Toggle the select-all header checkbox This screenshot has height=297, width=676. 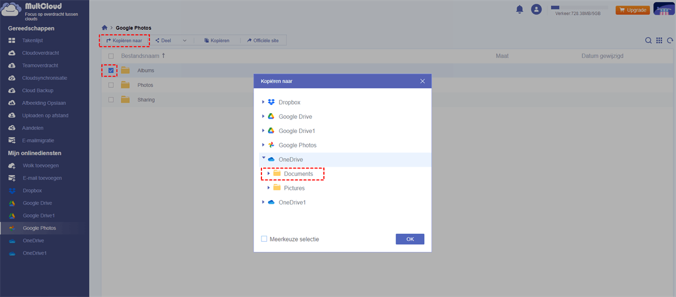[x=111, y=56]
